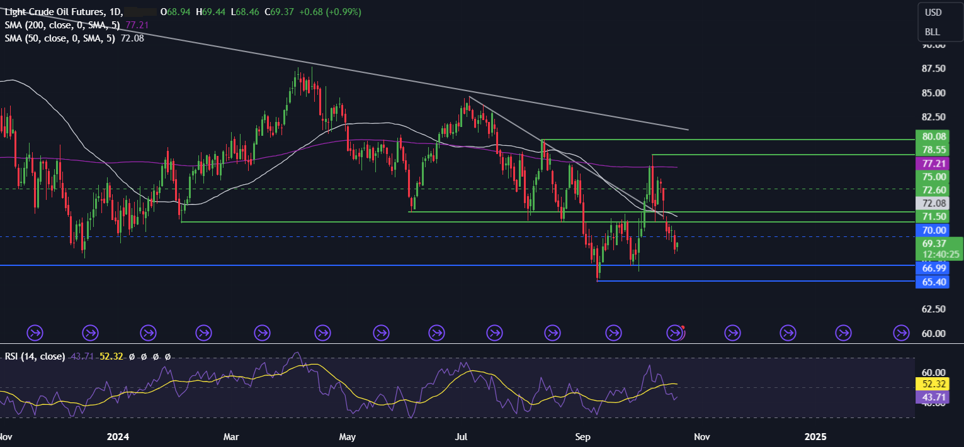The height and width of the screenshot is (447, 964).
Task: Click the event marker icon directly left of the red-dot marker
Action: [613, 332]
